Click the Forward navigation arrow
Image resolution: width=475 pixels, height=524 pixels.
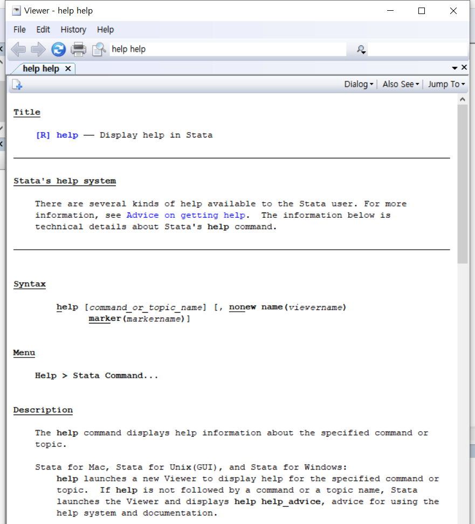(38, 50)
